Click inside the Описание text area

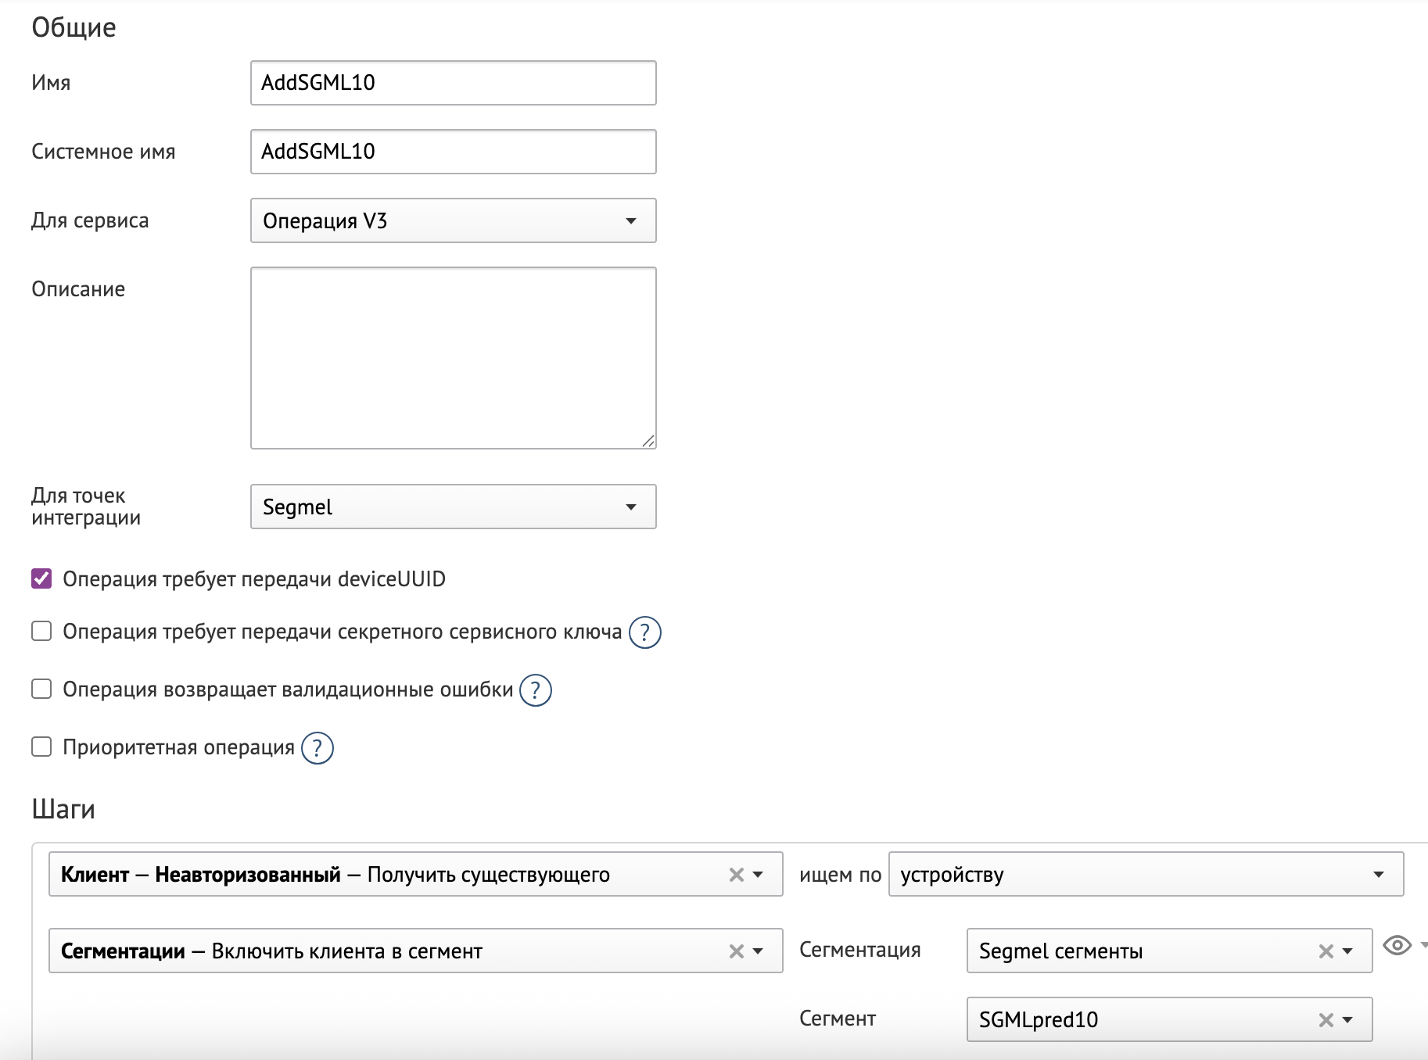click(453, 358)
